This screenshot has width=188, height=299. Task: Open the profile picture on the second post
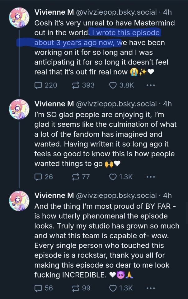(x=19, y=109)
